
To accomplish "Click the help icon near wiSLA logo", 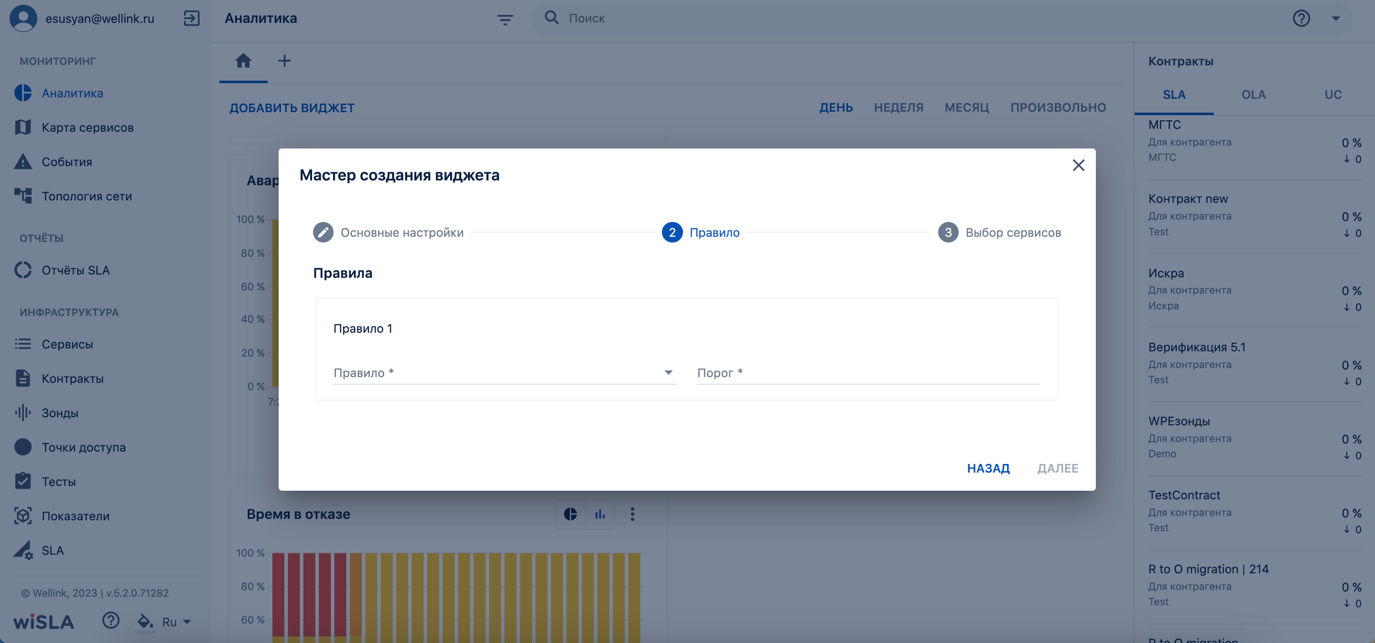I will 111,621.
